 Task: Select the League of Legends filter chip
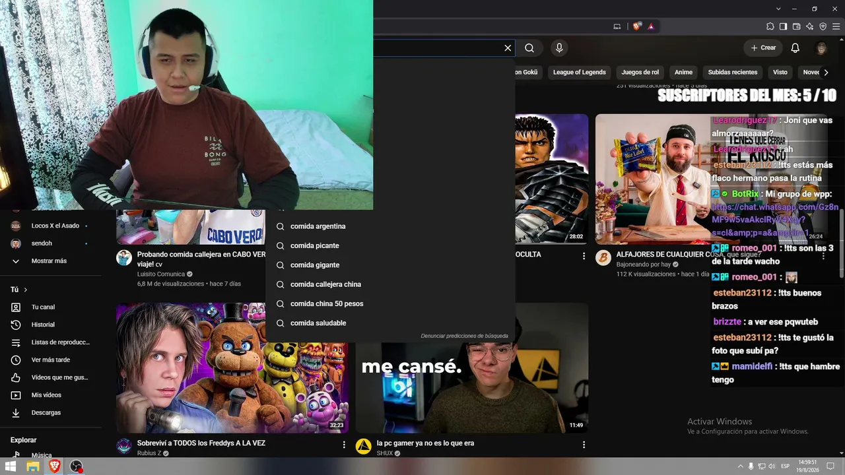[x=580, y=73]
